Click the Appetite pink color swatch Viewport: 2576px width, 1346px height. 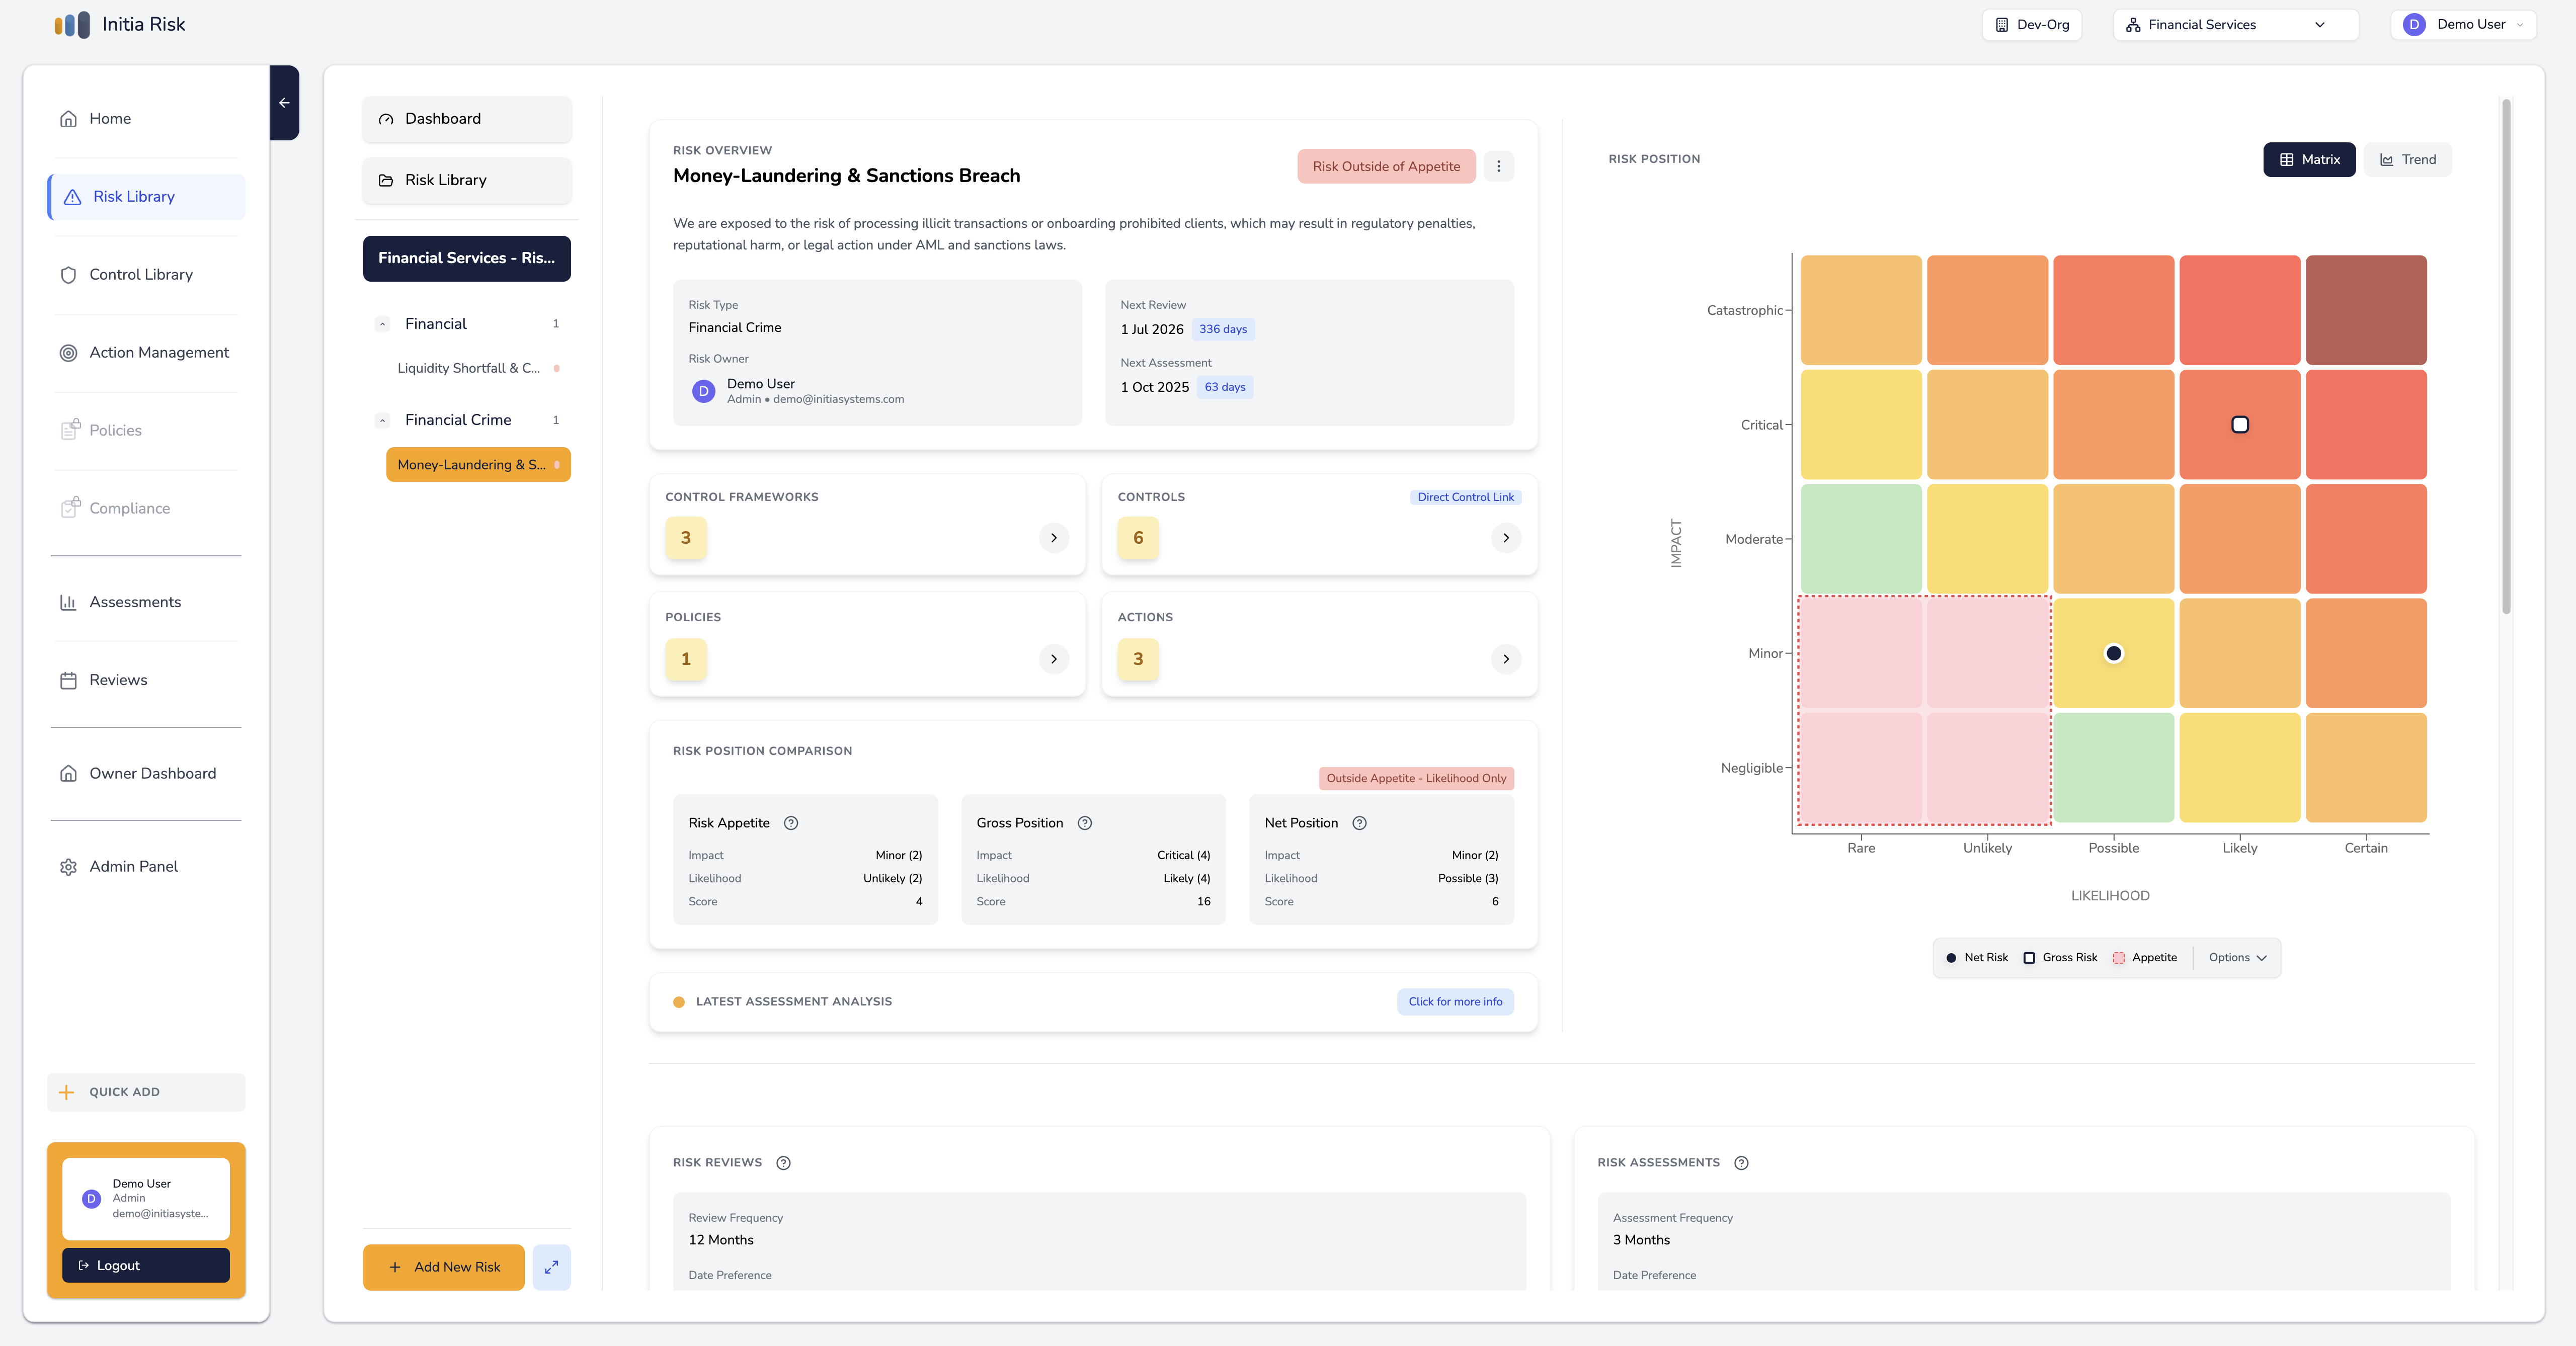point(2118,957)
